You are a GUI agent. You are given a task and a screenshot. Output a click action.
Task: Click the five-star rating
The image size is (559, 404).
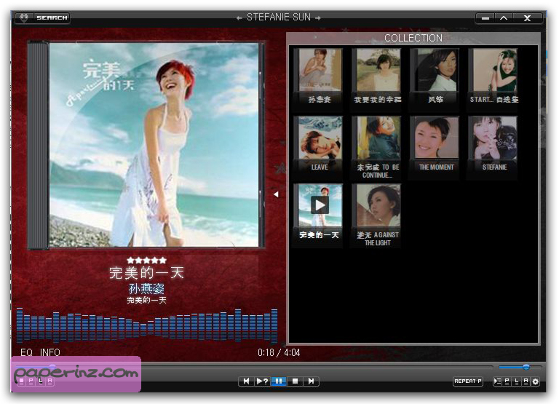coord(146,261)
